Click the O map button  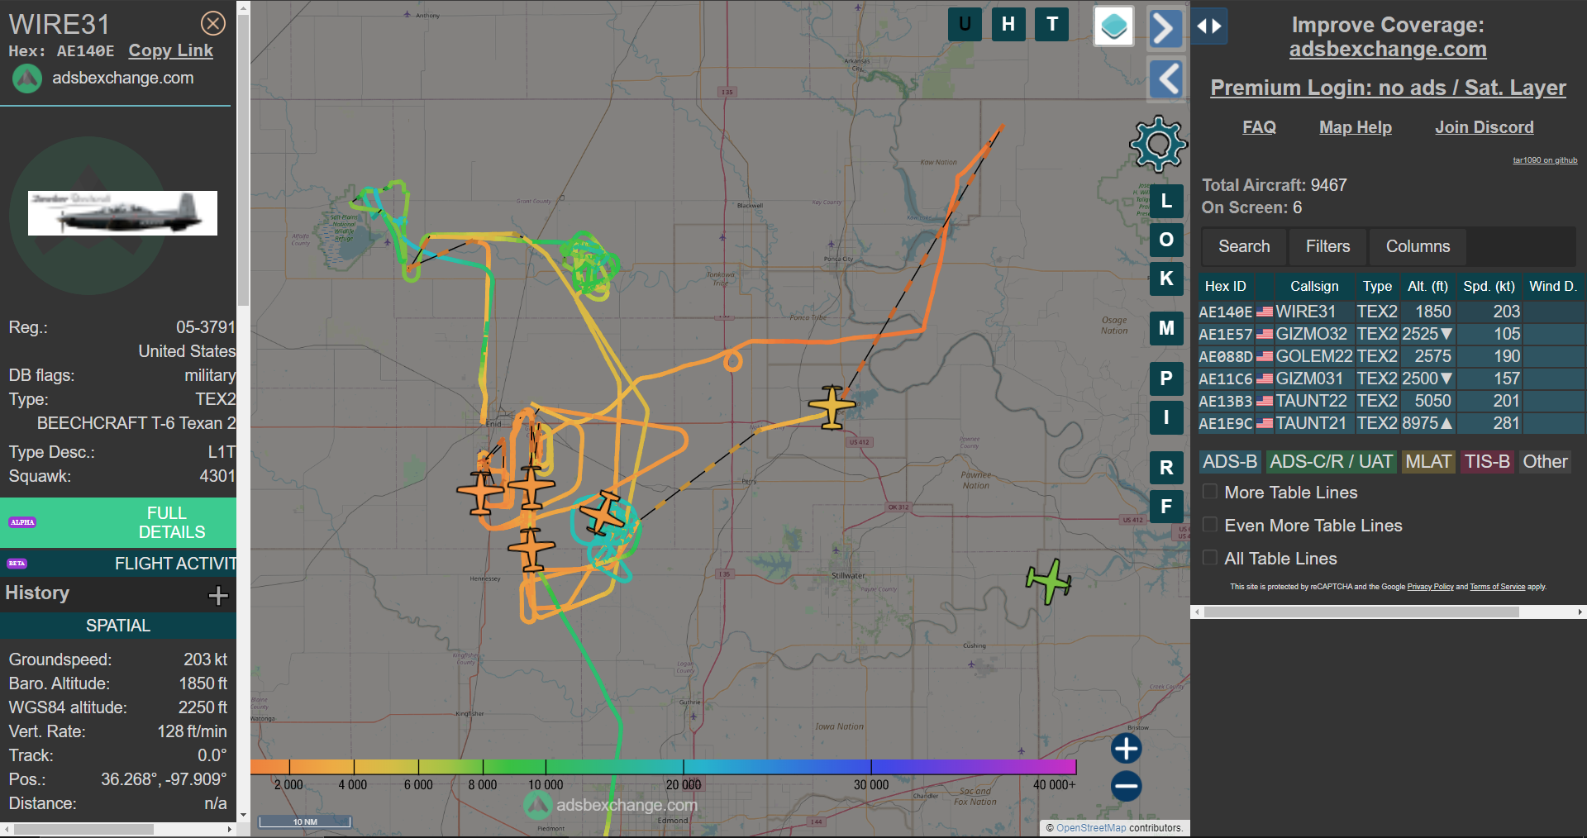click(1166, 240)
